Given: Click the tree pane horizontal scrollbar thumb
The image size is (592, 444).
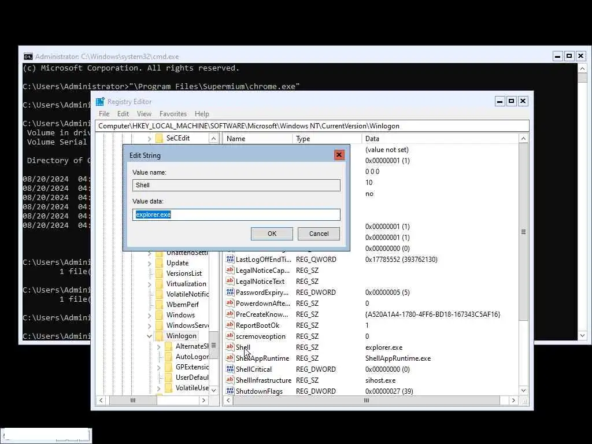Looking at the screenshot, I should (133, 400).
